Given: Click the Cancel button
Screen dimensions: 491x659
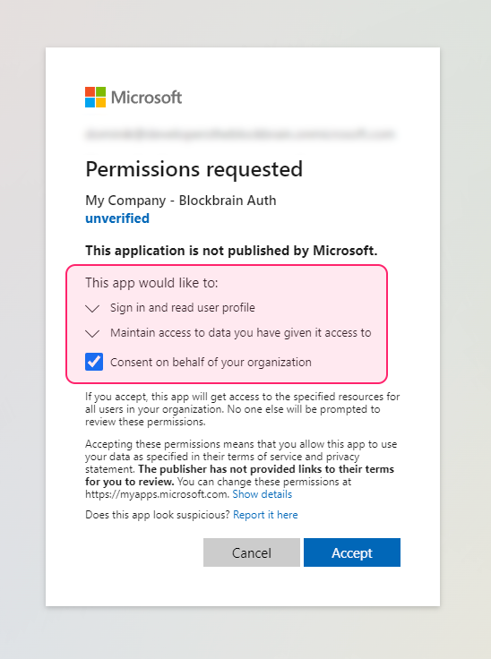Looking at the screenshot, I should click(252, 552).
